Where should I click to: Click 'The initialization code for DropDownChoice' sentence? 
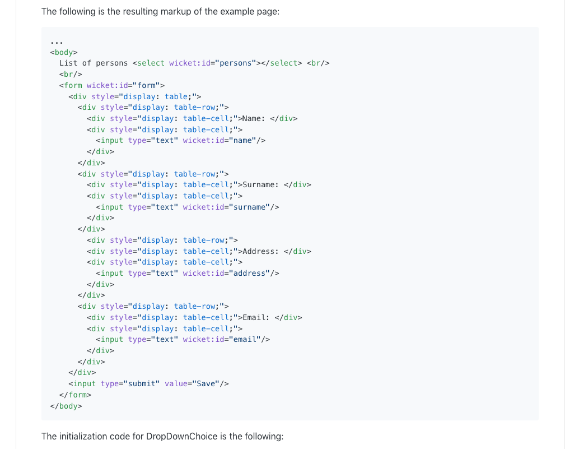click(x=162, y=437)
